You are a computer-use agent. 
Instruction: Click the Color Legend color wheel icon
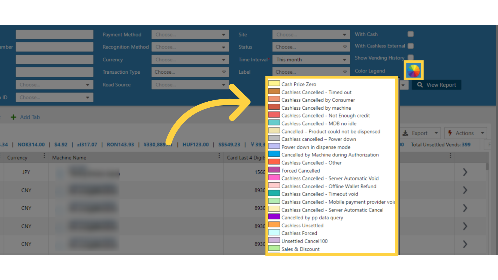[413, 71]
